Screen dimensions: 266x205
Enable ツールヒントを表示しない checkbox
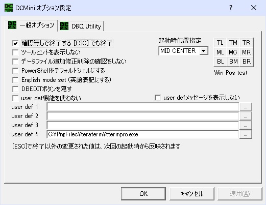[15, 52]
